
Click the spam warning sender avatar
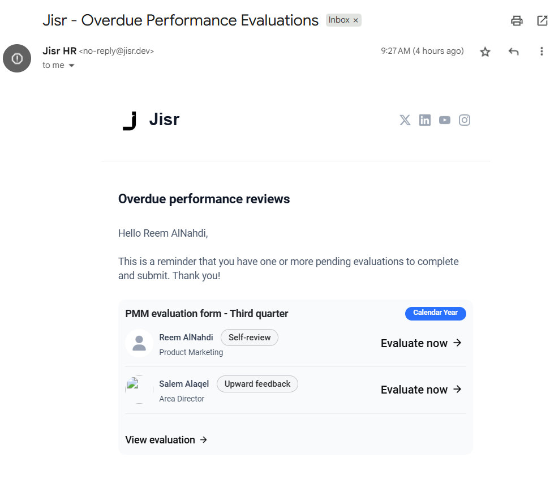[17, 58]
